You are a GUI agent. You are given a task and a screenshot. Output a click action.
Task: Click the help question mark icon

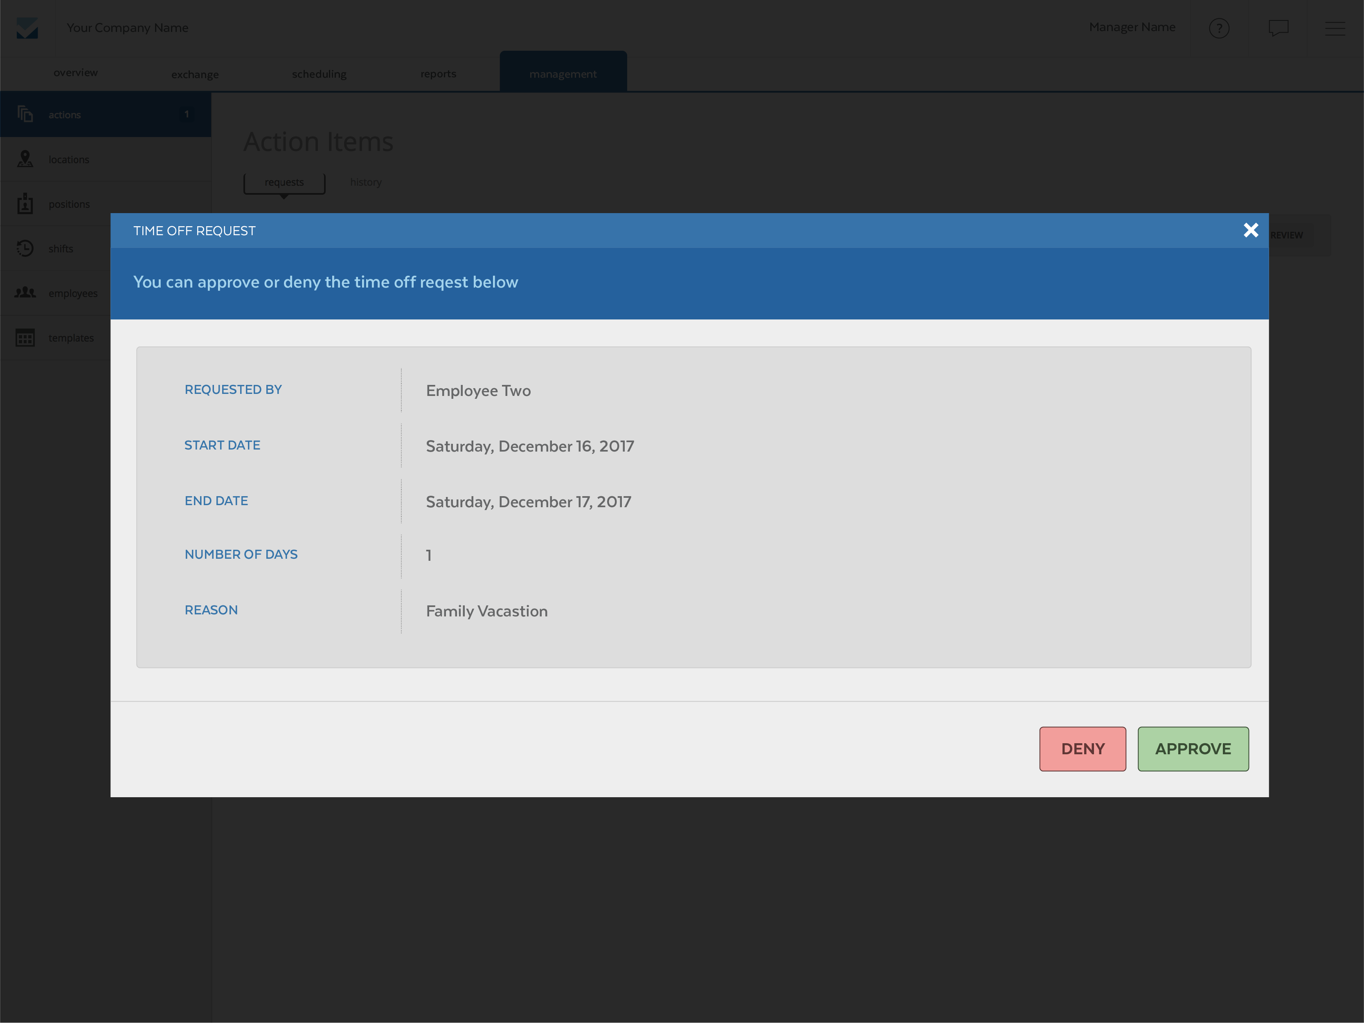(1218, 28)
